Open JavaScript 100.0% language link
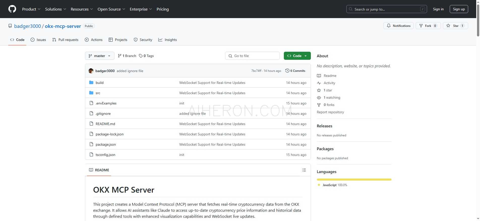 pyautogui.click(x=333, y=185)
